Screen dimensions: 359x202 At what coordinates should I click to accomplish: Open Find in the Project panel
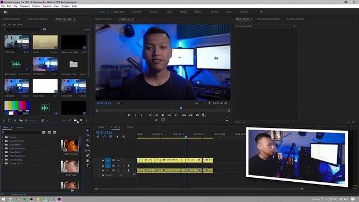70,121
